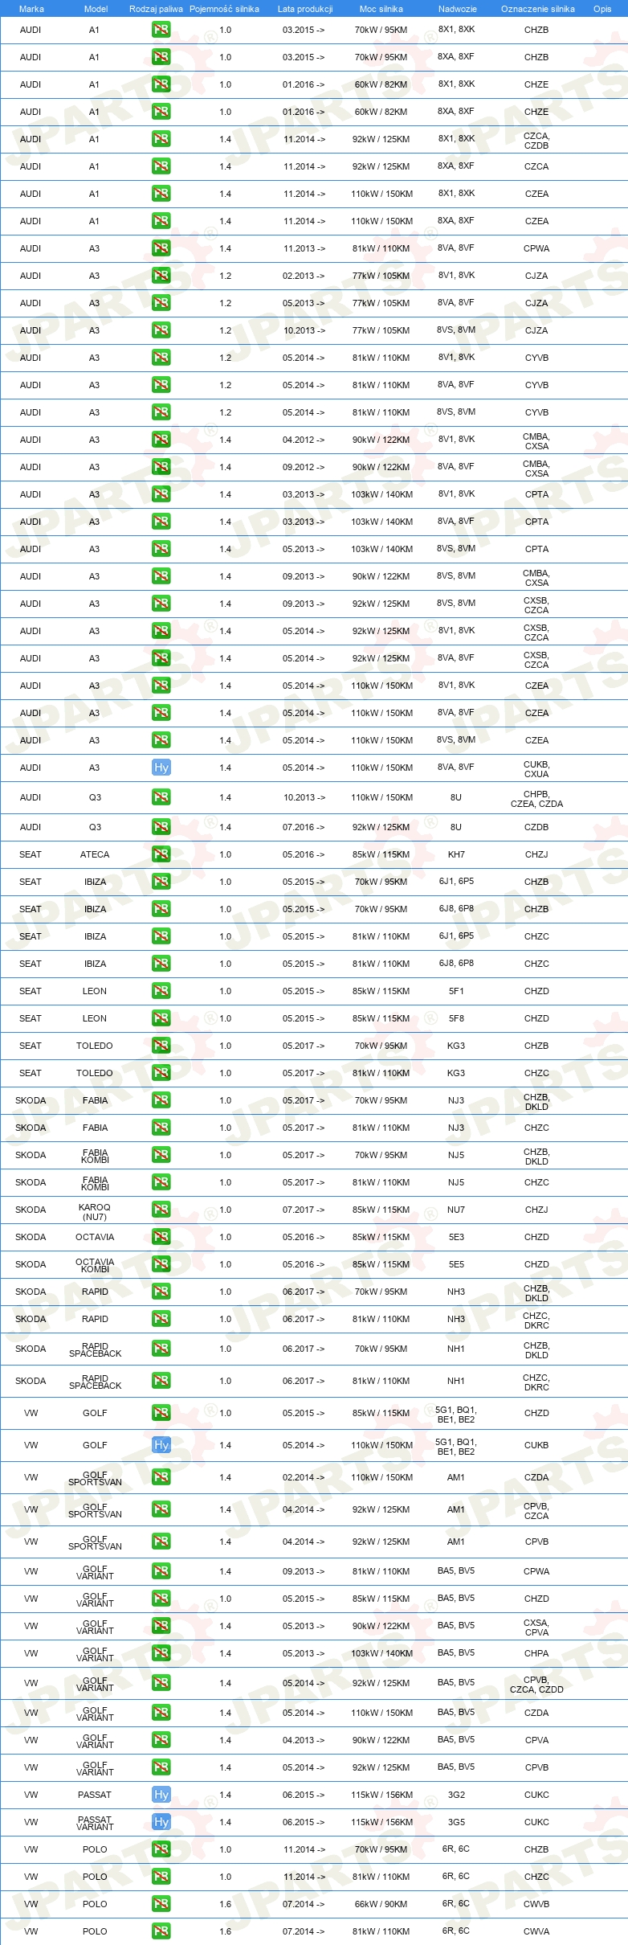Select the ATECA model cell

tap(95, 854)
